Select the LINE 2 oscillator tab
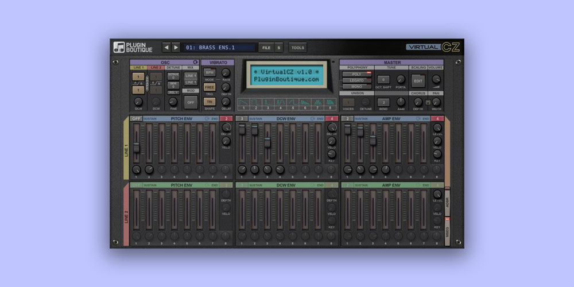 pos(156,68)
